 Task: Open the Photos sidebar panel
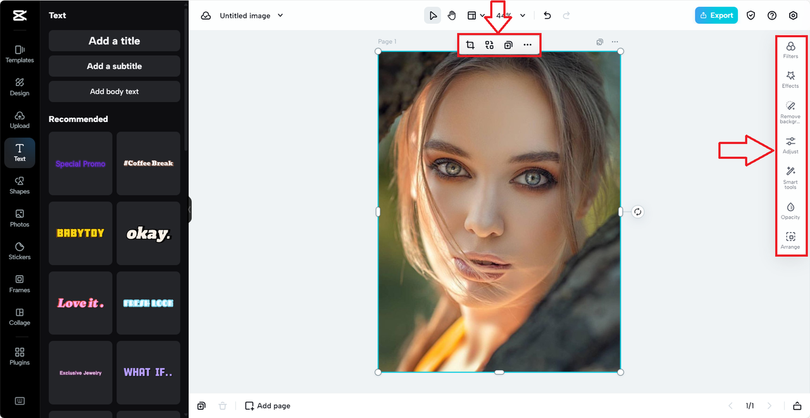pos(20,218)
